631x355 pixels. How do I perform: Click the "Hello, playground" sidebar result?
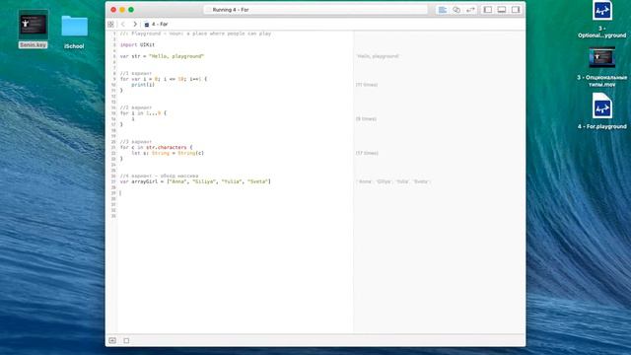click(x=378, y=56)
